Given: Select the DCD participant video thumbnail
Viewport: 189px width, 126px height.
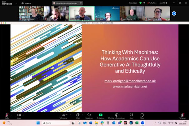Looking at the screenshot, I should [57, 13].
